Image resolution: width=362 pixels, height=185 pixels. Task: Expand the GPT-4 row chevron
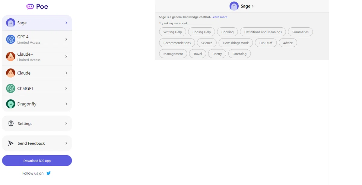coord(66,39)
